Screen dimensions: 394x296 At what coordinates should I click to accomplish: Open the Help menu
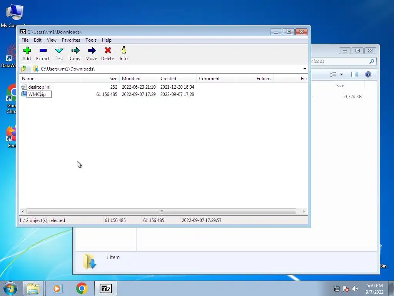(x=107, y=40)
